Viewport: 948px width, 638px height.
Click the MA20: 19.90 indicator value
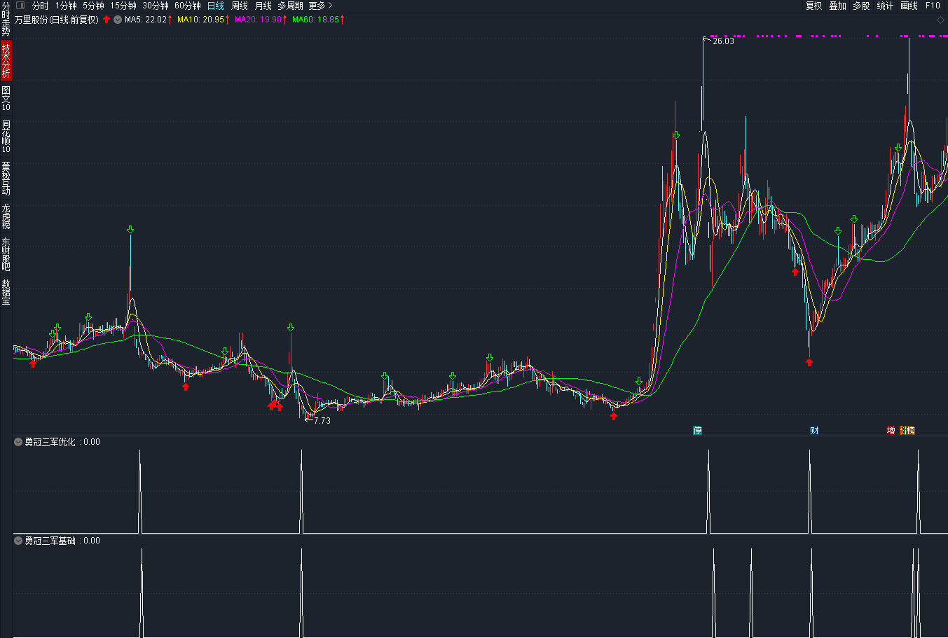pos(258,20)
